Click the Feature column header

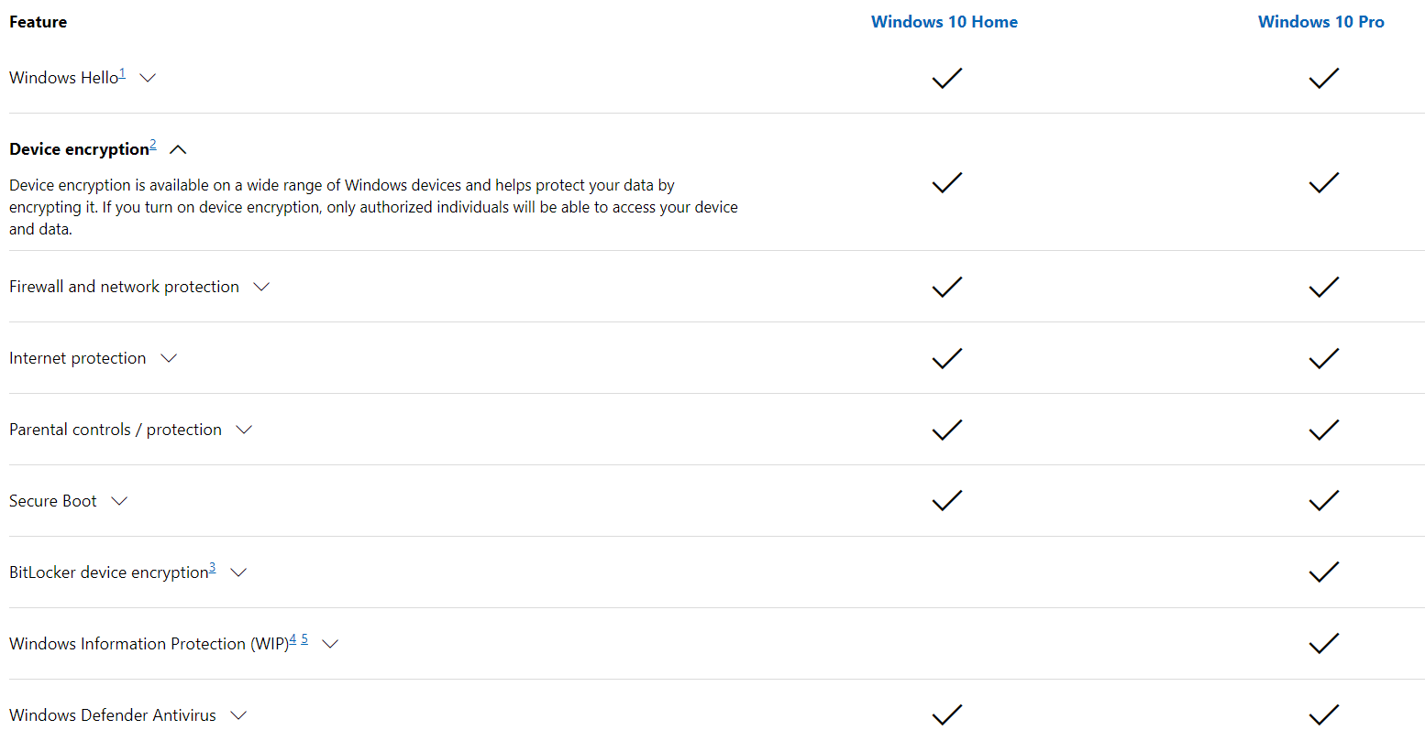point(38,21)
